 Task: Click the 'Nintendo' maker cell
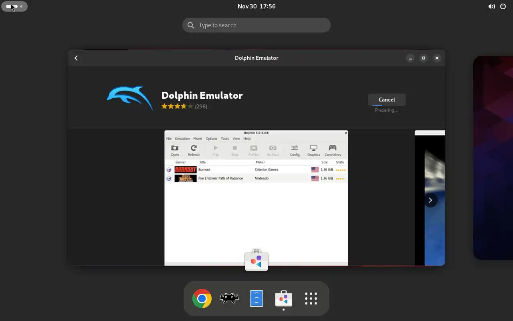tap(262, 178)
